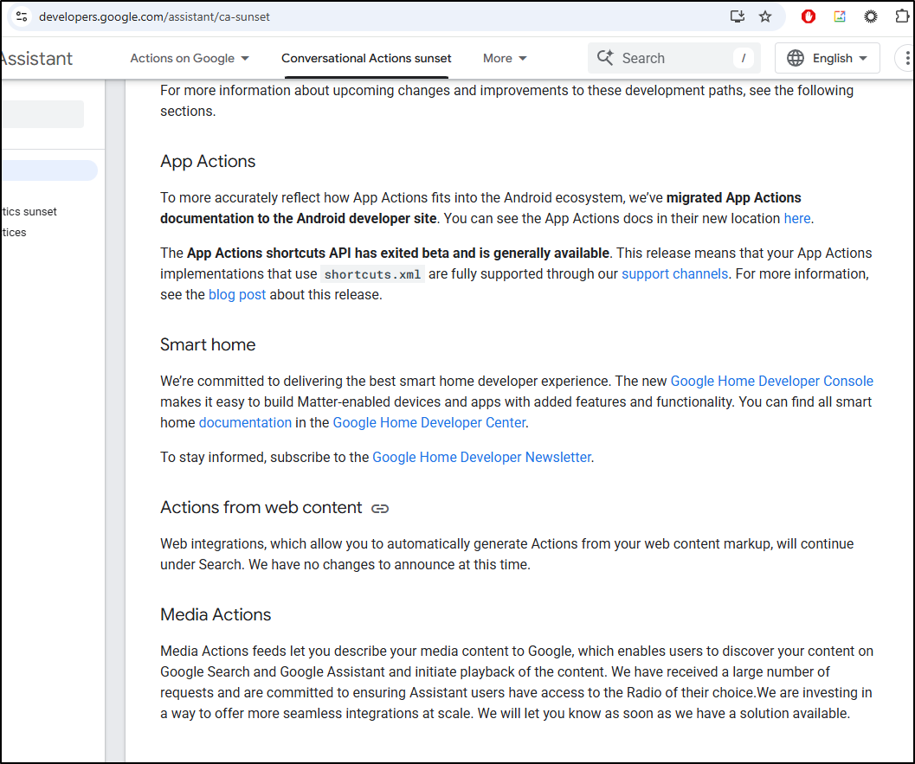This screenshot has height=764, width=915.
Task: Open Google Home Developer Console link
Action: pos(771,381)
